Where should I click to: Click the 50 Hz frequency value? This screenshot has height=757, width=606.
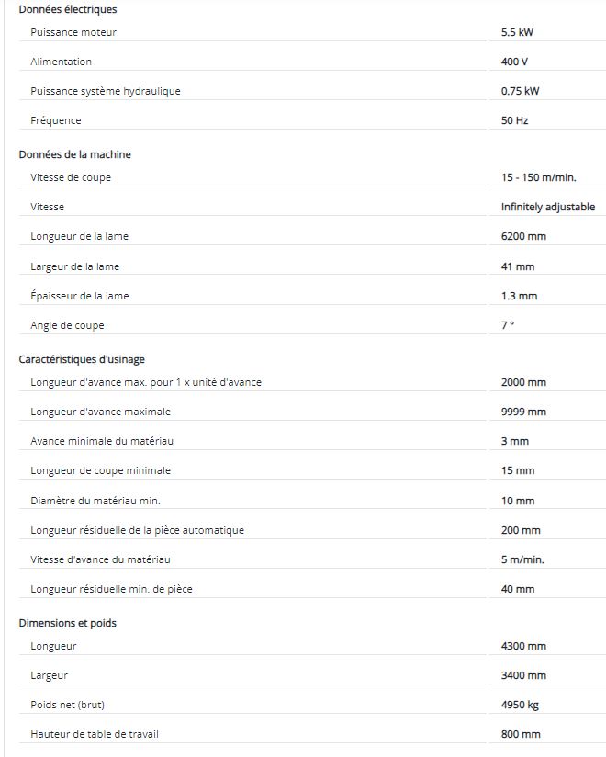click(x=514, y=120)
